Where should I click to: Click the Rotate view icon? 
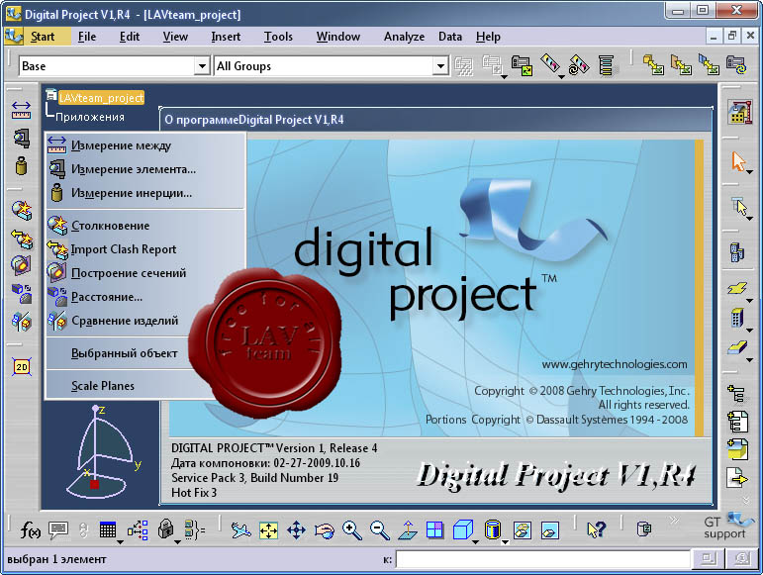(x=324, y=530)
